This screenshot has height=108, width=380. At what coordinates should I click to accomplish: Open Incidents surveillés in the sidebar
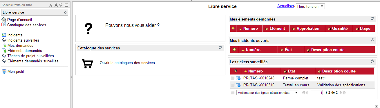click(x=23, y=40)
